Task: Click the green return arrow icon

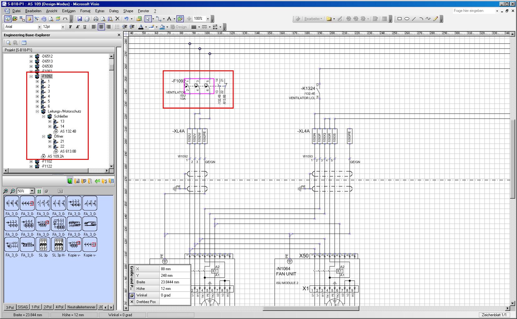Action: coord(97,181)
